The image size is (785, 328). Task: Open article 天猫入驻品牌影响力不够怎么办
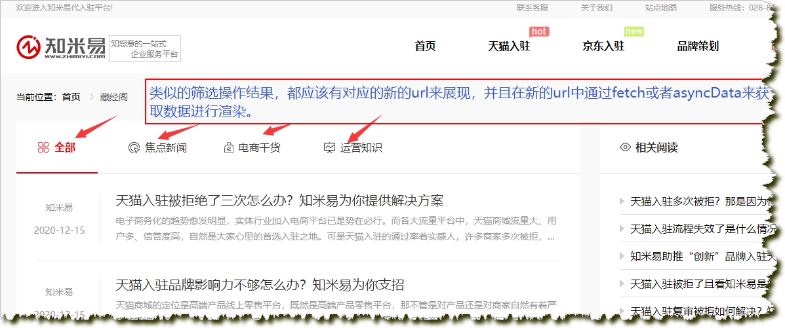click(x=260, y=285)
